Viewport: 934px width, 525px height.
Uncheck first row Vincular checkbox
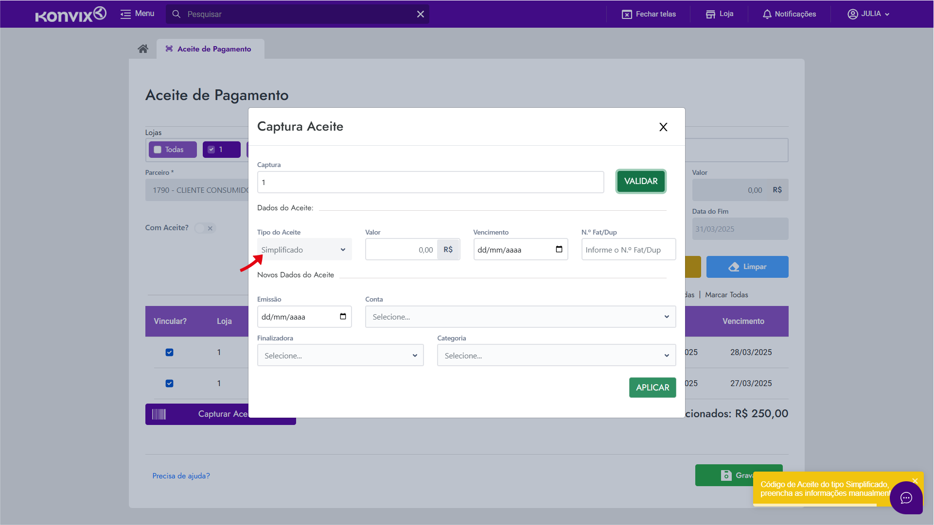coord(169,352)
